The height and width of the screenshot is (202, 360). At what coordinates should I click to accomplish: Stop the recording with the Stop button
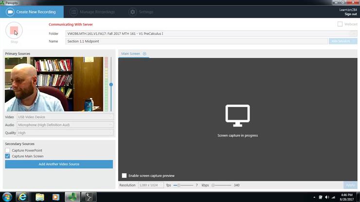tap(14, 31)
